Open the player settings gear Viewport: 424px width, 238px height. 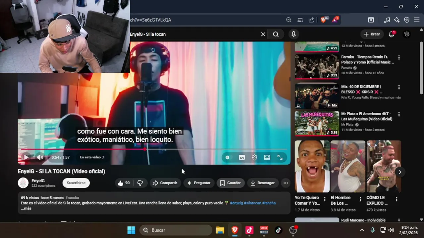[x=254, y=157]
